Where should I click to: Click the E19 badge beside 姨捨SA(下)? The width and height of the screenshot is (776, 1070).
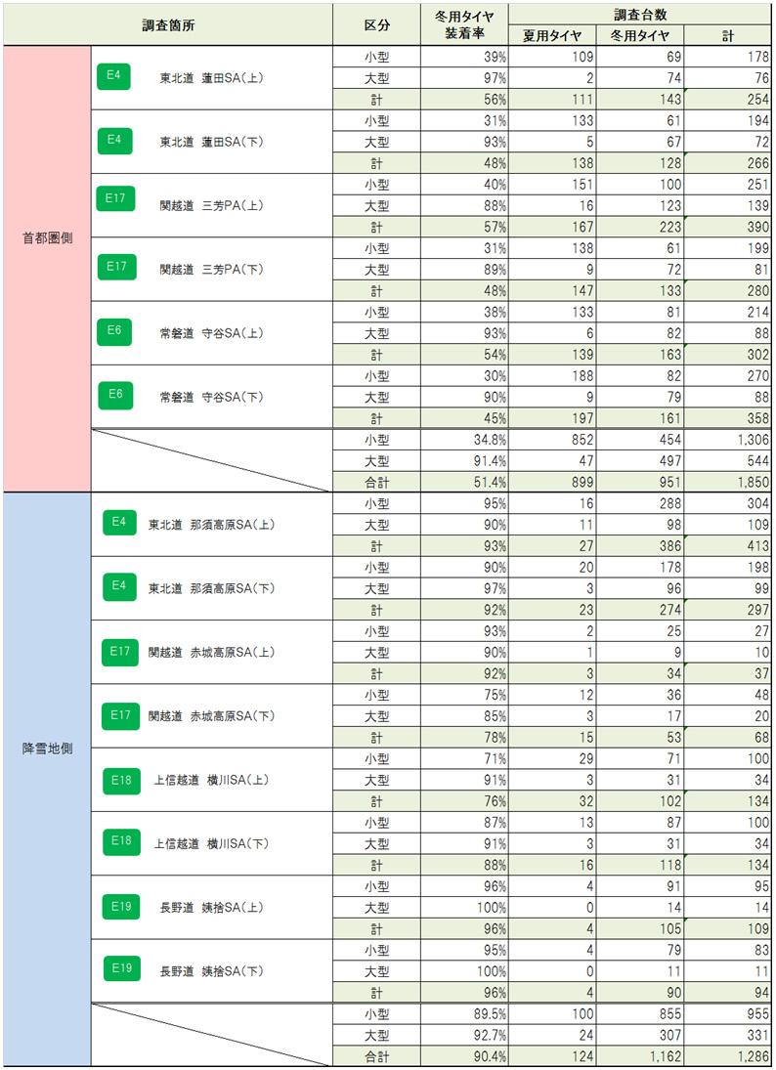120,968
